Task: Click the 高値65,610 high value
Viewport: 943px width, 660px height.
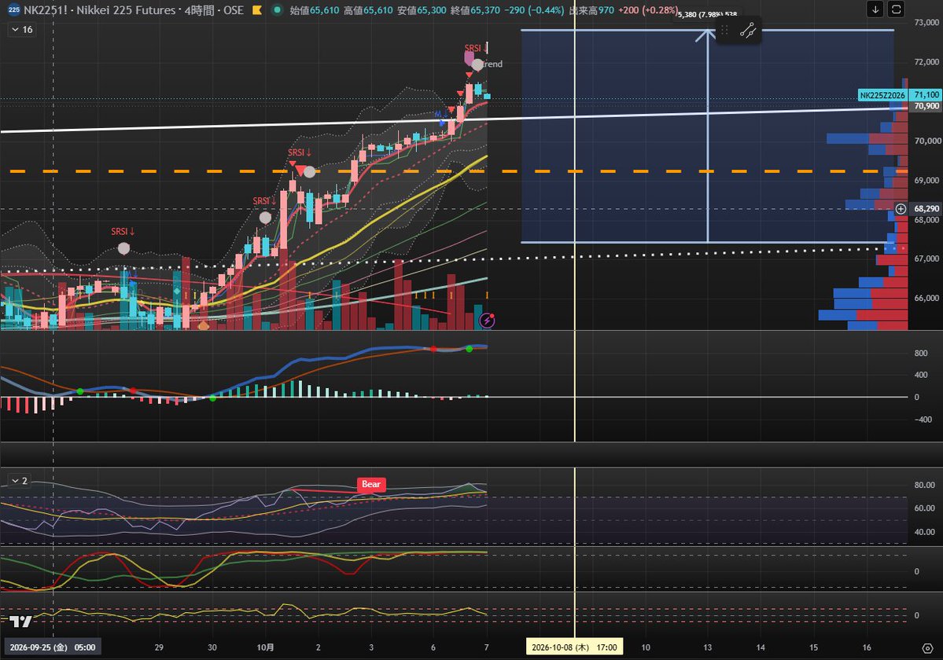Action: pos(368,10)
